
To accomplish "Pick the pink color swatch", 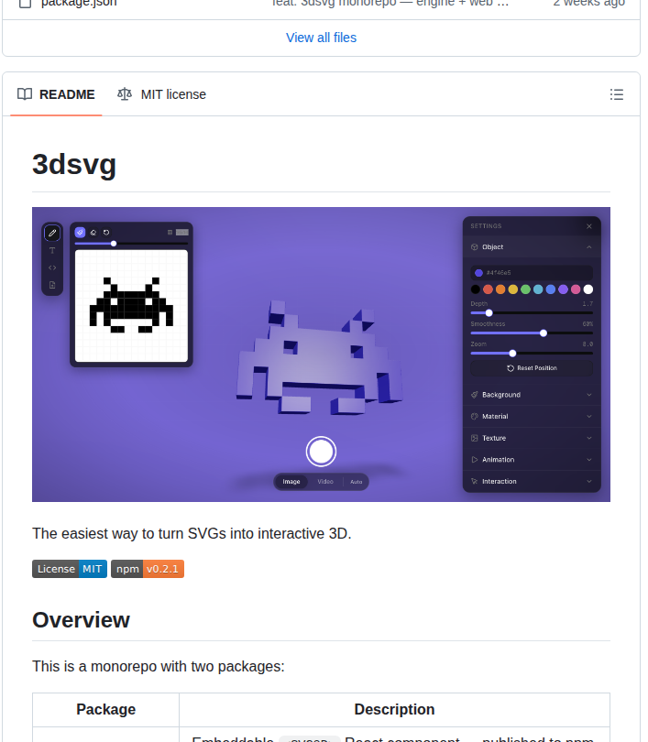I will pos(576,289).
